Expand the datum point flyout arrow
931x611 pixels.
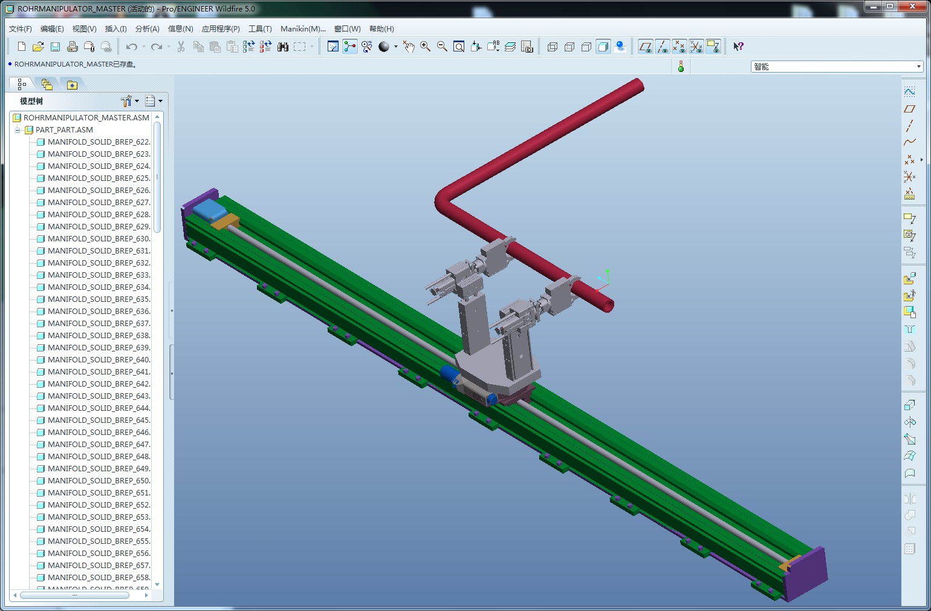pyautogui.click(x=921, y=160)
